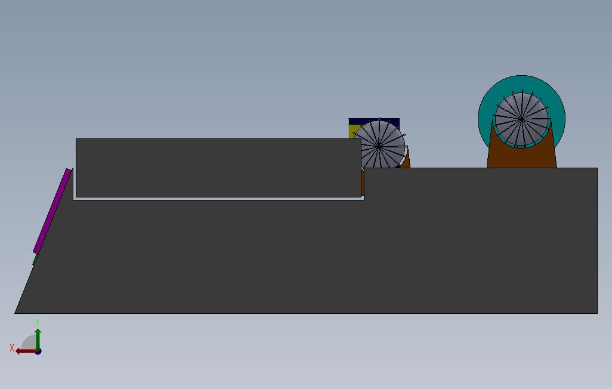Click the green Y axis arrow of the triad
612x389 pixels.
[x=38, y=339]
